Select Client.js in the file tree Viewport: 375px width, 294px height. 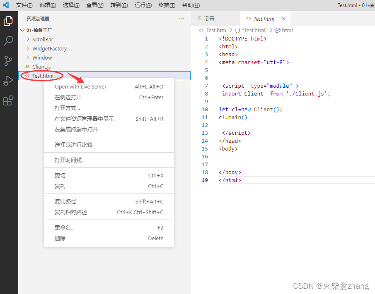(x=41, y=67)
